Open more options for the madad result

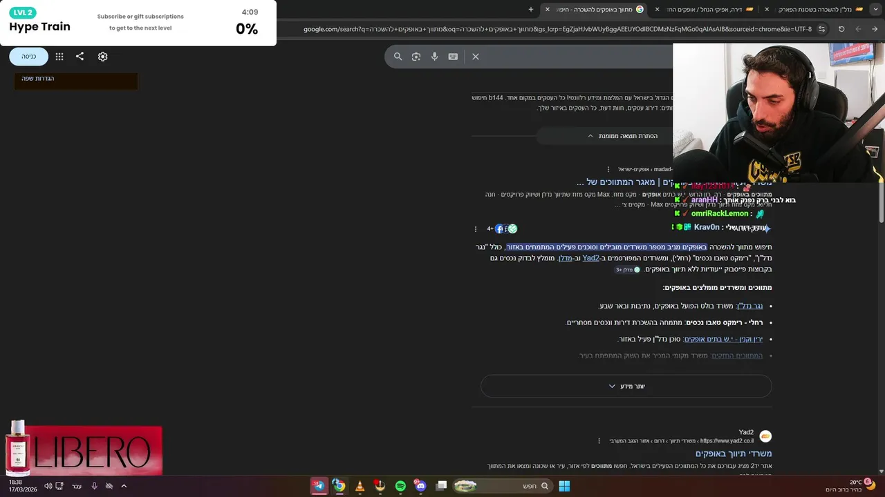coord(608,169)
